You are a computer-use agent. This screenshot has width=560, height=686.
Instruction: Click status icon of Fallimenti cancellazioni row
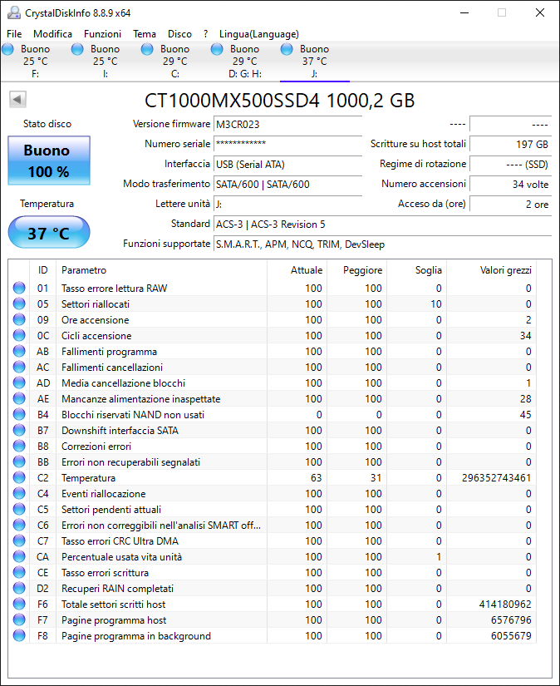coord(19,367)
